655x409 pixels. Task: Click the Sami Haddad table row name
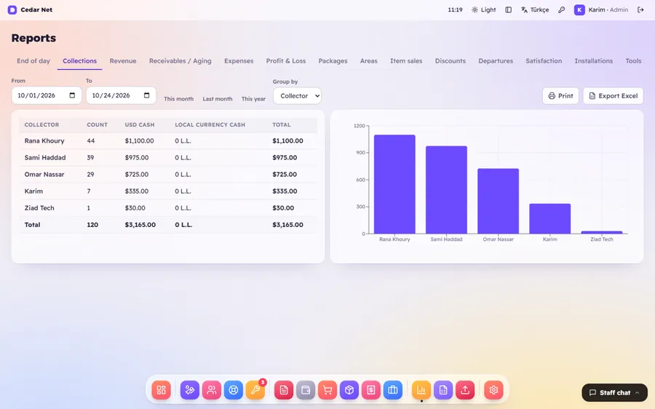pos(44,157)
